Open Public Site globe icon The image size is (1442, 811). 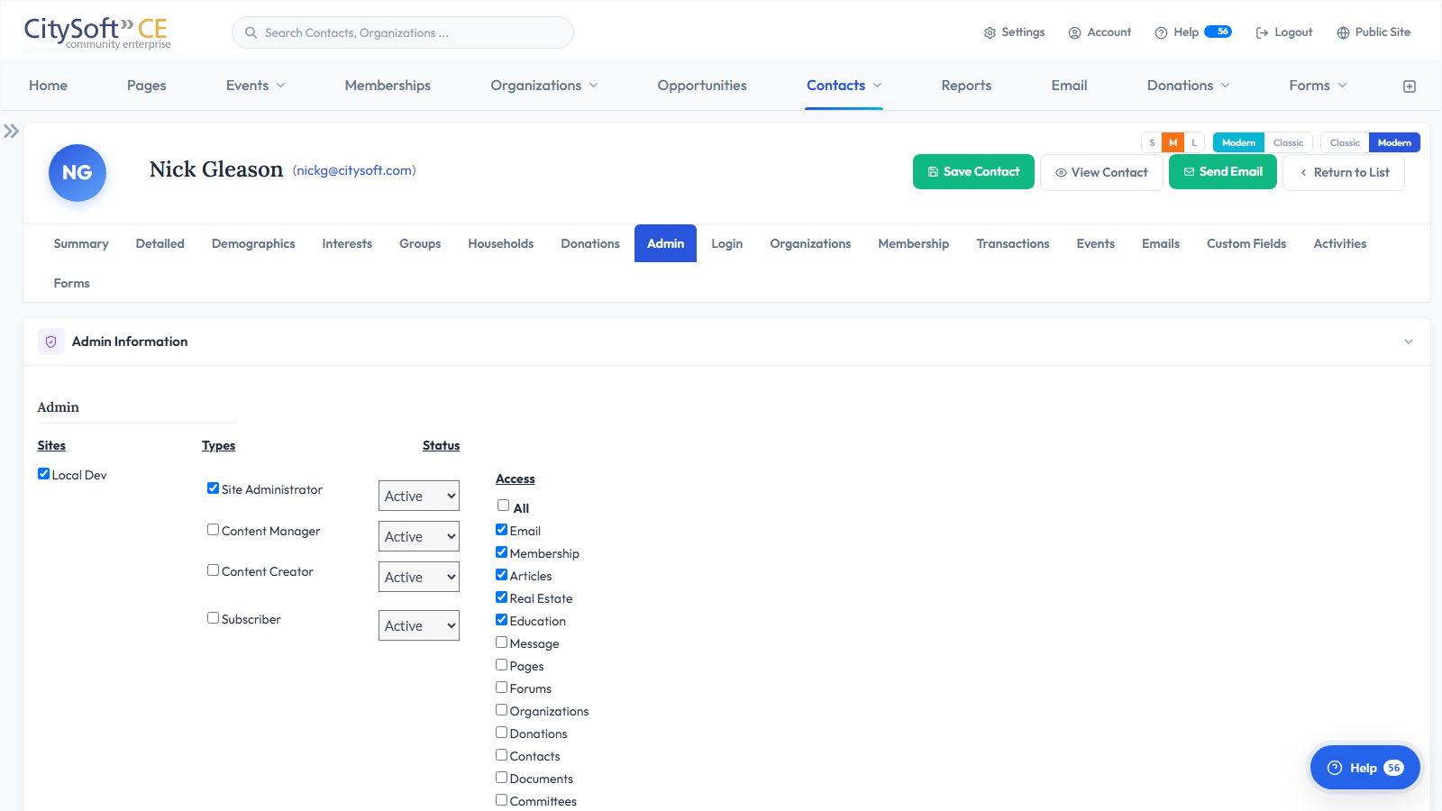1343,32
